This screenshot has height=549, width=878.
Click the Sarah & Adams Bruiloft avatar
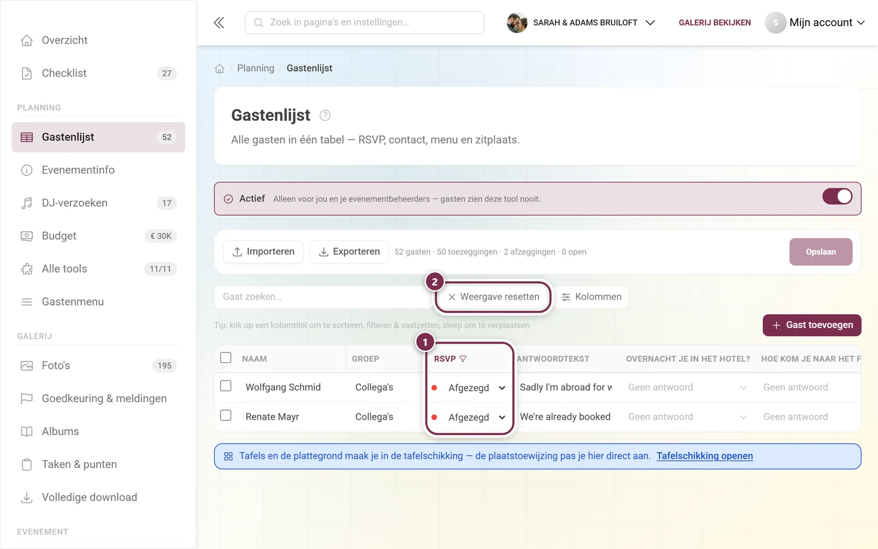point(517,23)
